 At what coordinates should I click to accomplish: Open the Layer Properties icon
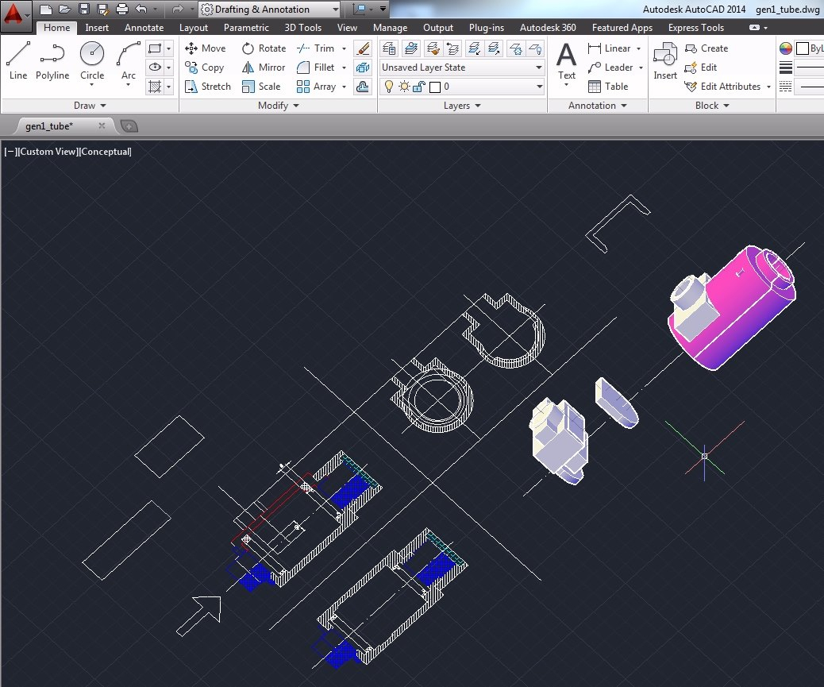pyautogui.click(x=389, y=48)
